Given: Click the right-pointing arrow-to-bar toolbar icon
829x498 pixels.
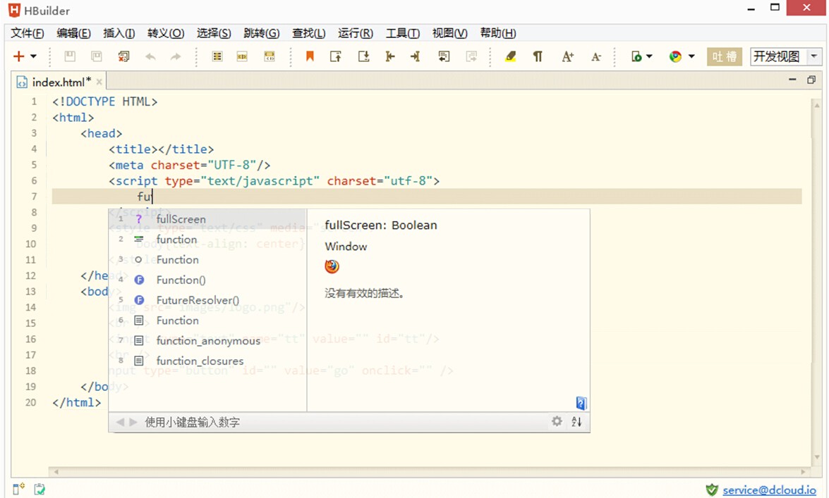Looking at the screenshot, I should [x=415, y=56].
